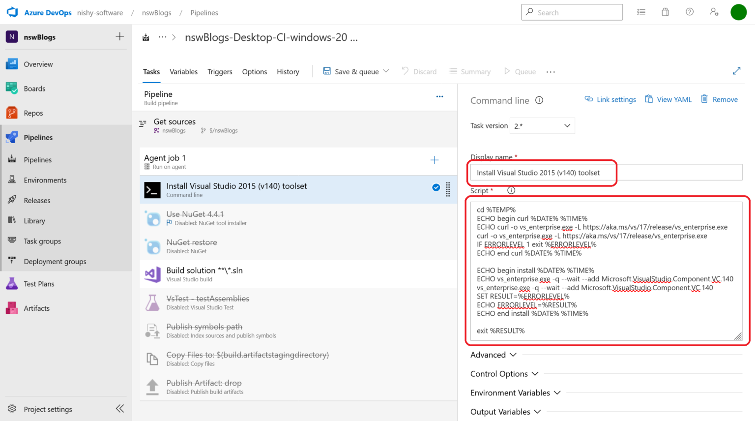Image resolution: width=755 pixels, height=421 pixels.
Task: Open Releases from the sidebar
Action: 36,200
